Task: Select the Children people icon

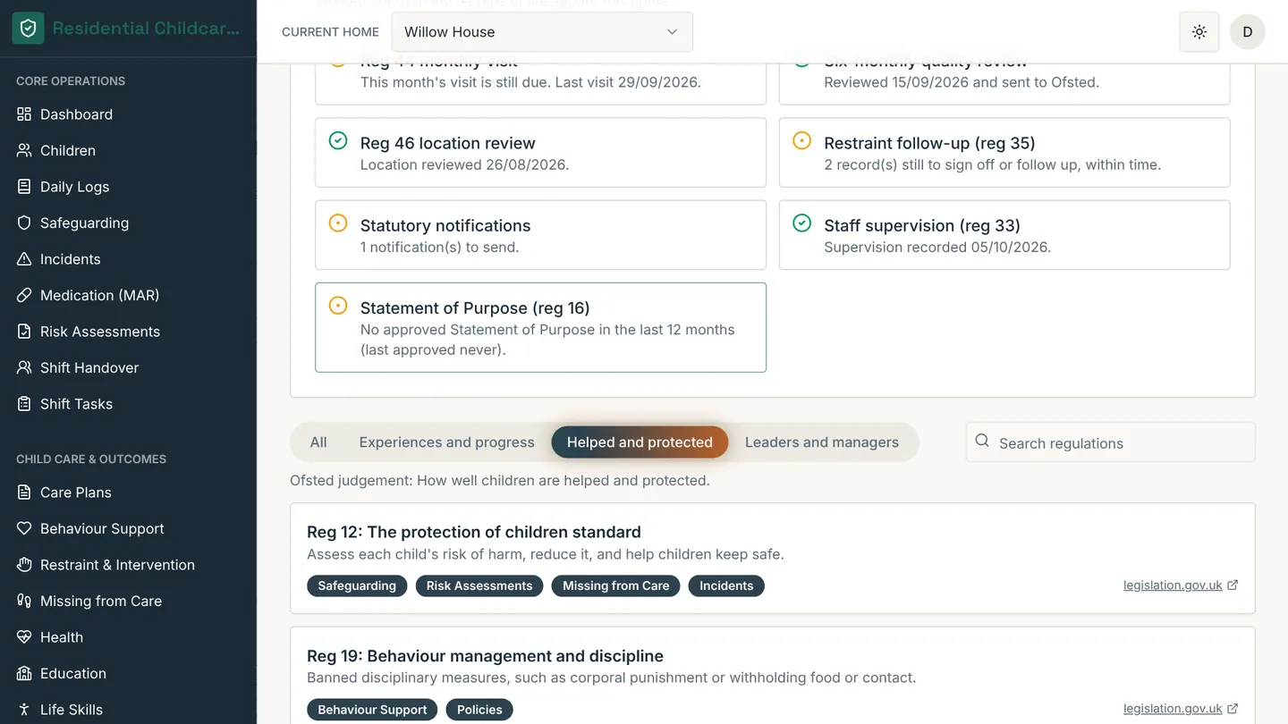Action: coord(24,150)
